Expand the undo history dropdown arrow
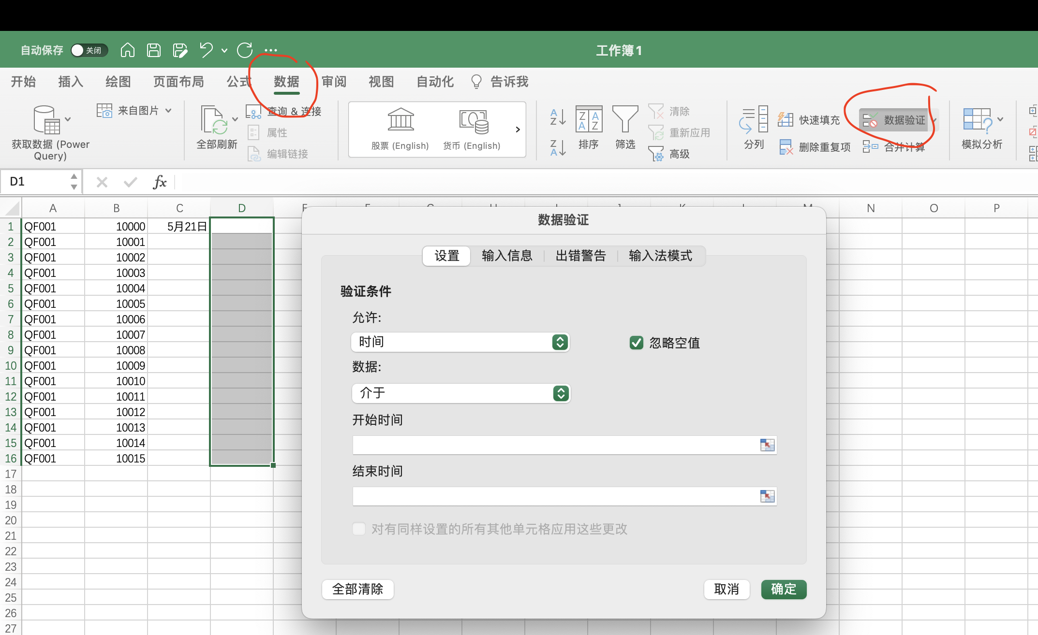This screenshot has height=635, width=1038. (224, 50)
